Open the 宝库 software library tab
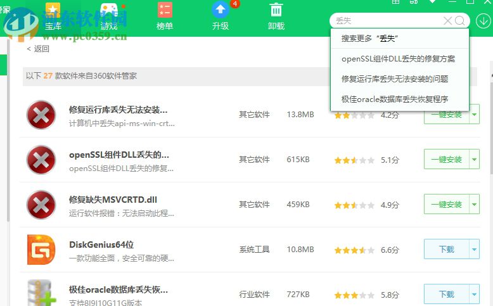 pos(53,16)
